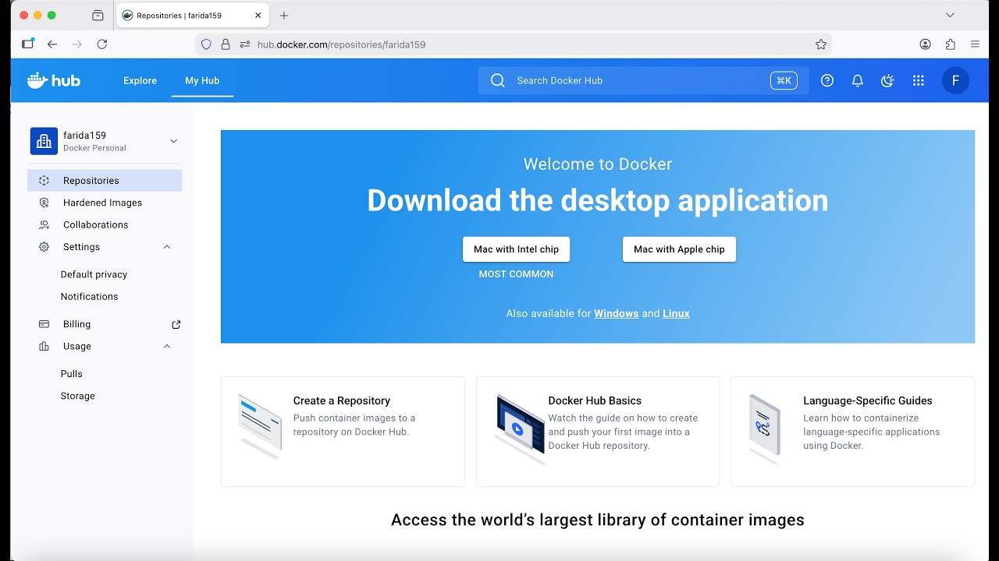Click the browser Reload button
This screenshot has height=561, width=999.
coord(101,44)
